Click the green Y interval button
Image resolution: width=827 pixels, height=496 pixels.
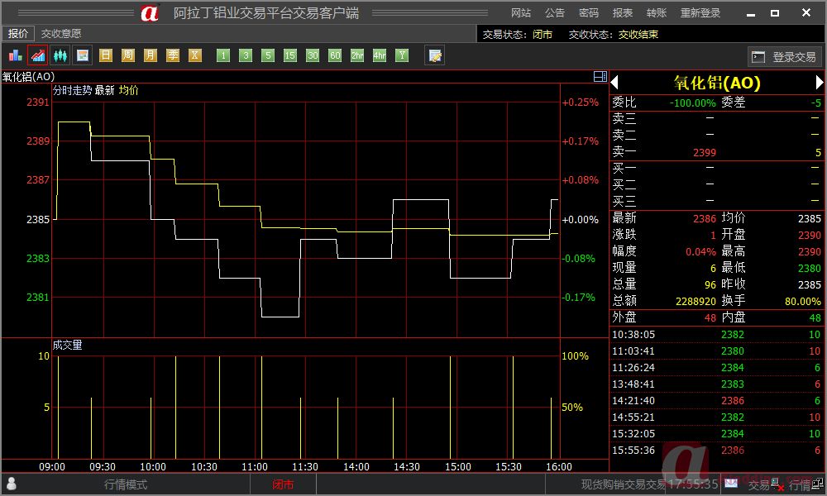click(x=403, y=55)
